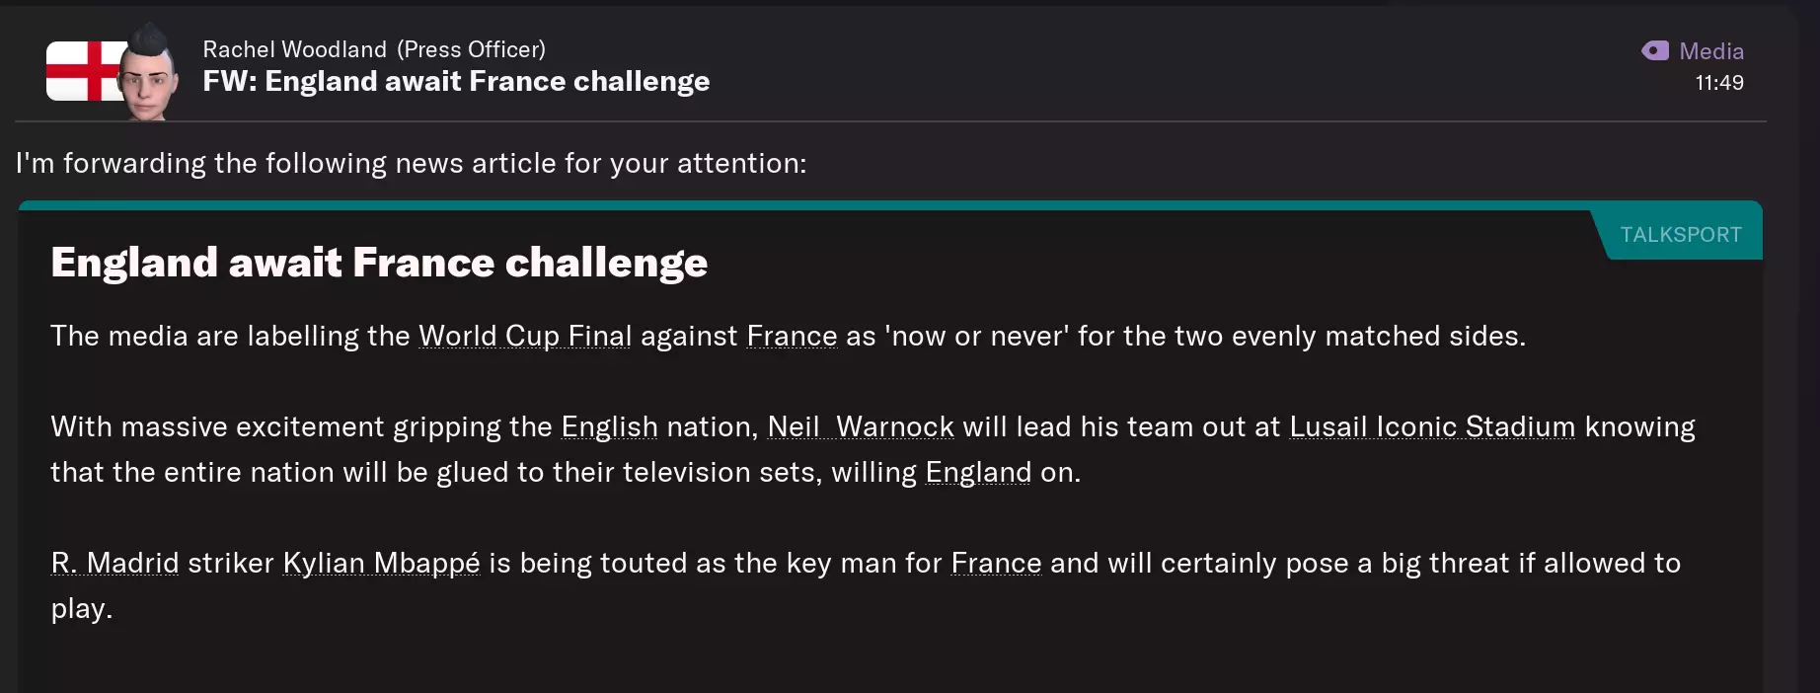Click England link in 'willing England on'
1820x693 pixels.
978,473
